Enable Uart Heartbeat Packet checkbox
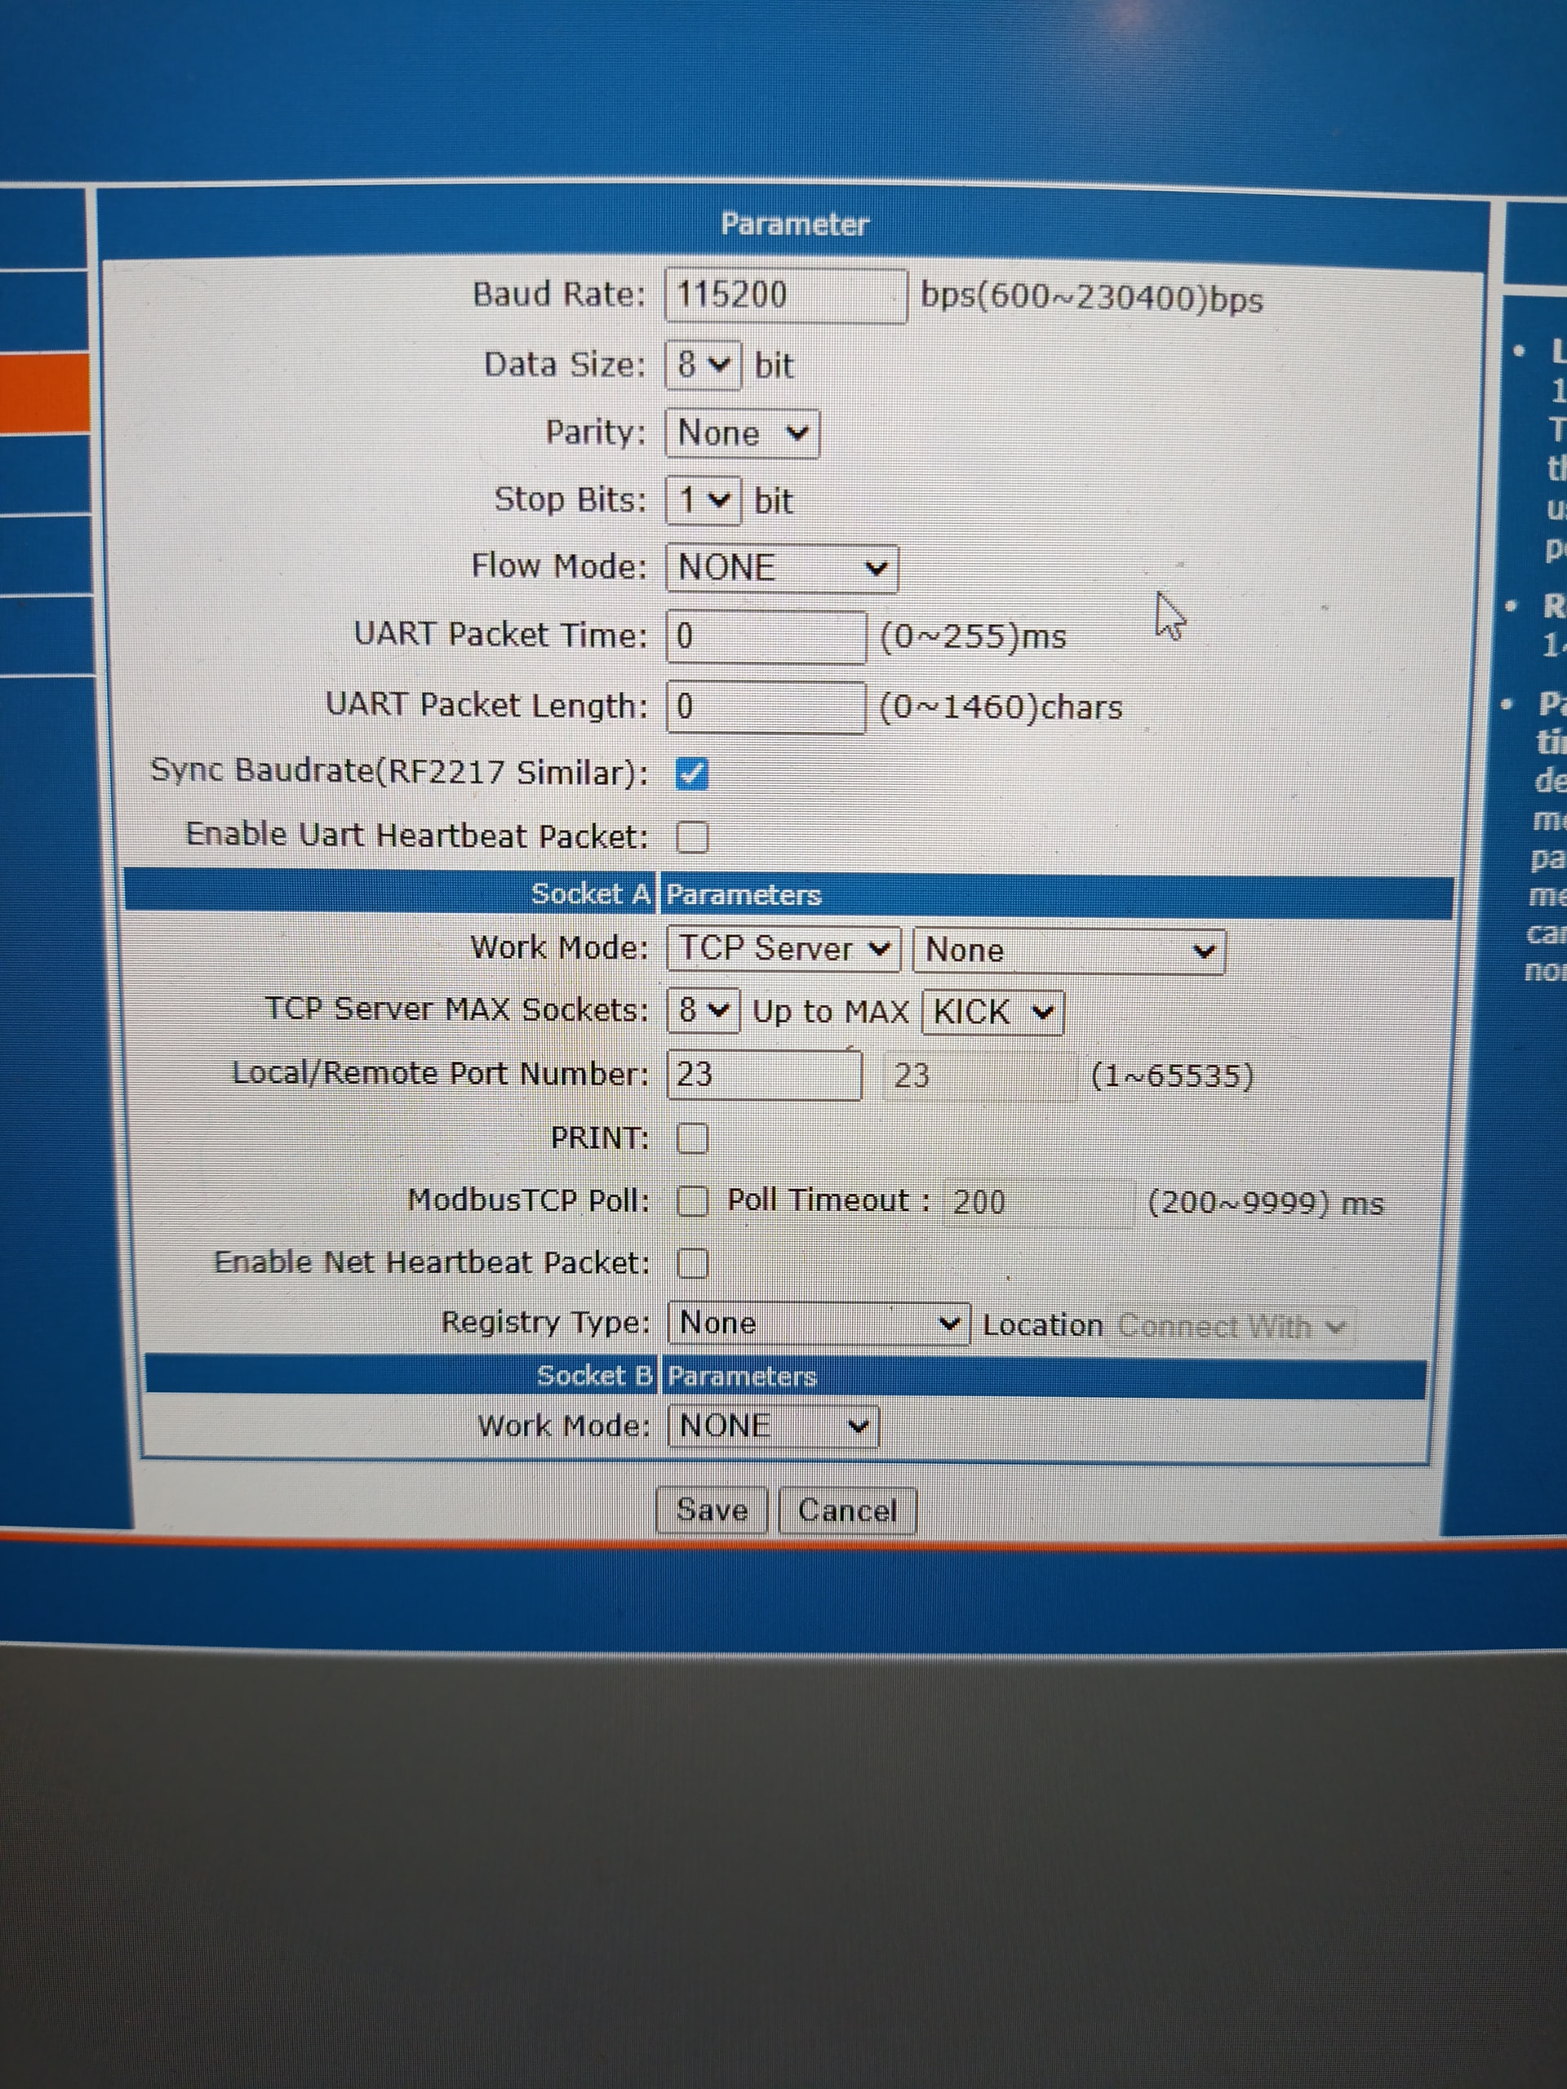 691,836
